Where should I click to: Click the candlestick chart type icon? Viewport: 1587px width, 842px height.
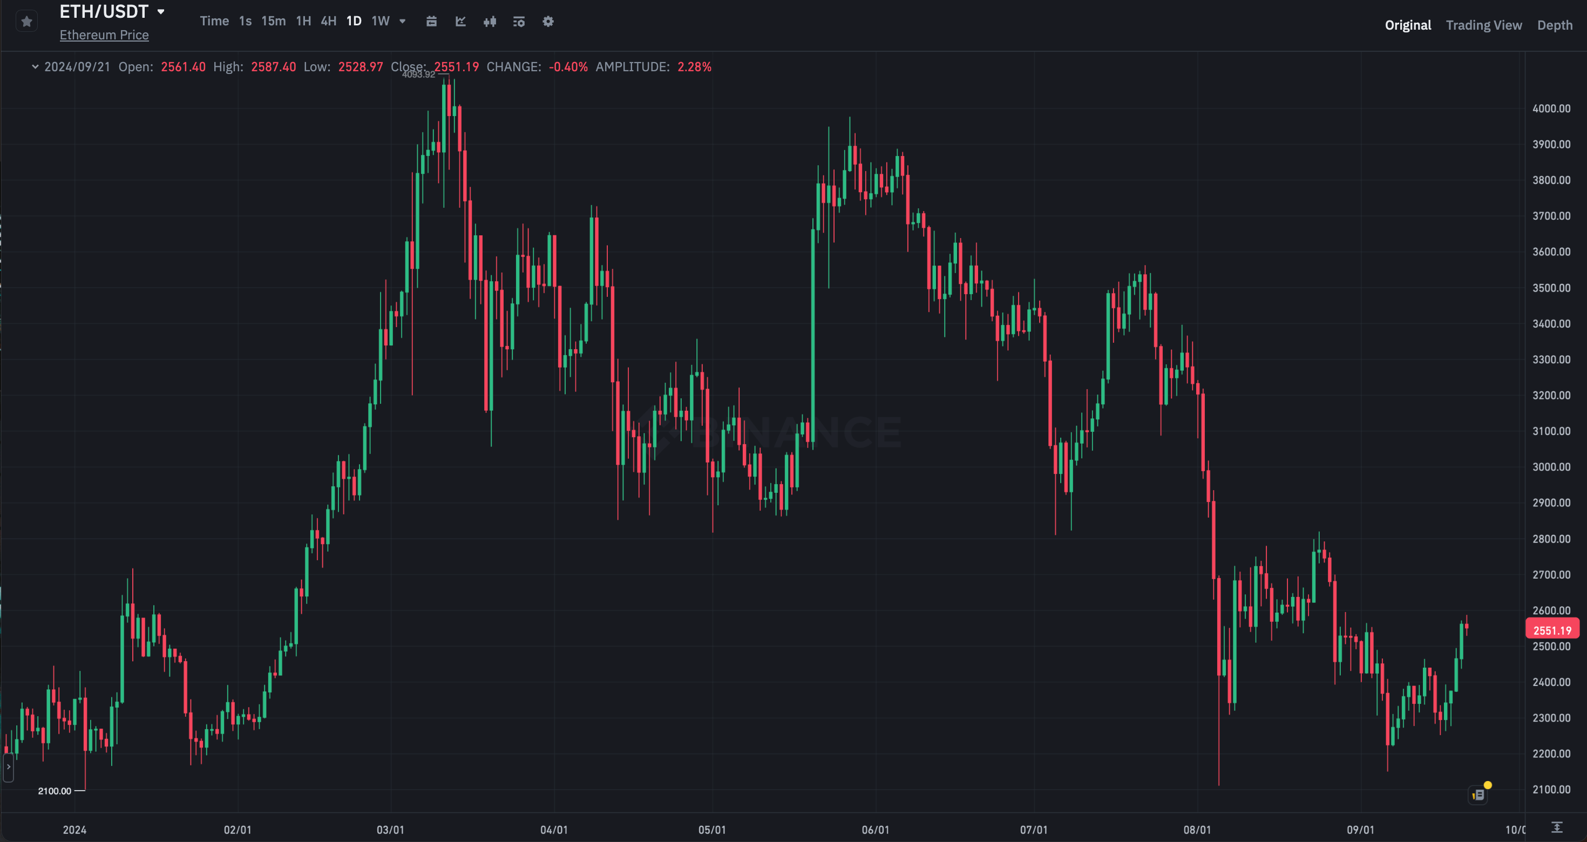coord(490,22)
